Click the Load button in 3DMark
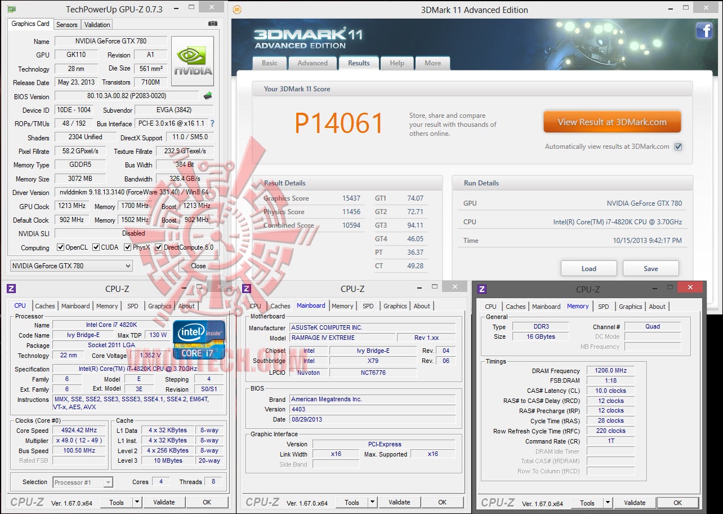The height and width of the screenshot is (514, 723). [x=589, y=268]
